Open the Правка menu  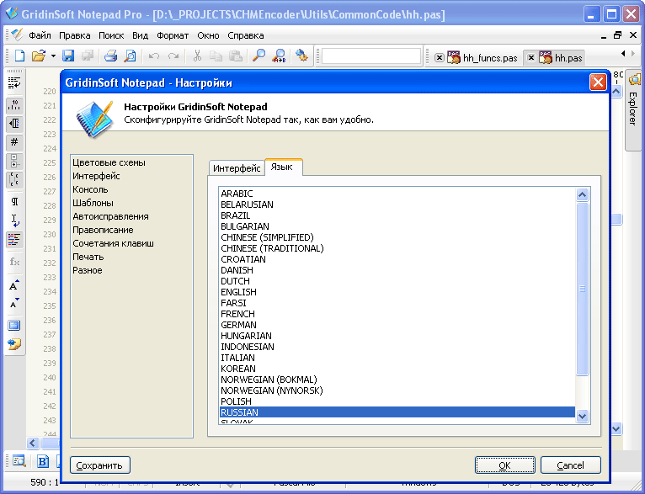tap(74, 35)
